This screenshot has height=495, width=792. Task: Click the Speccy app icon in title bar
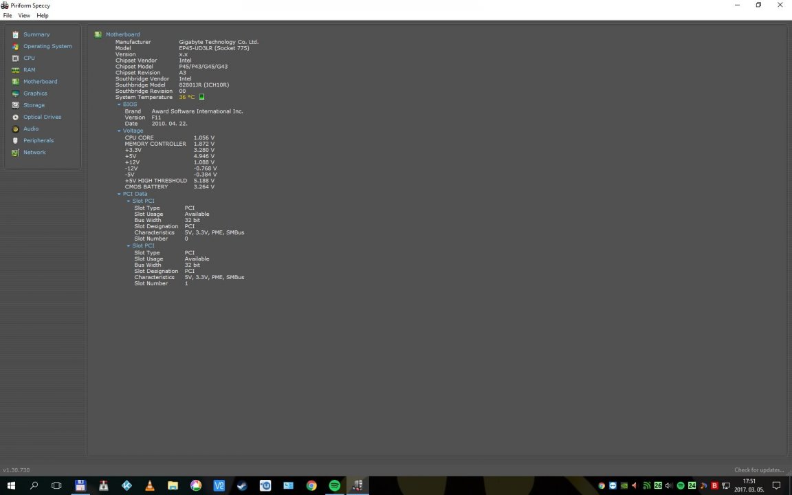pos(5,5)
